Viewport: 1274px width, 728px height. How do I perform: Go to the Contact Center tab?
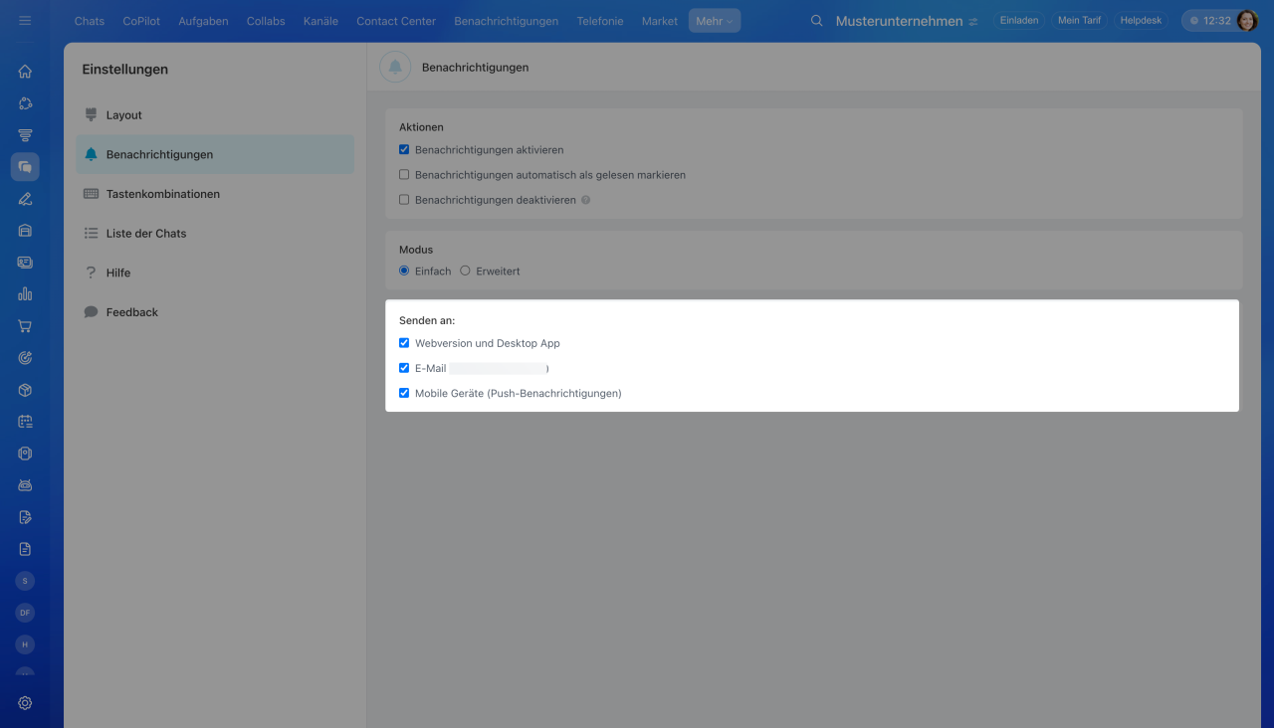pyautogui.click(x=396, y=21)
